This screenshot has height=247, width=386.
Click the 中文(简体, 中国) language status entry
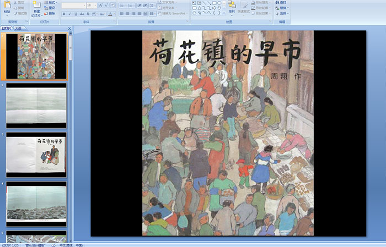pyautogui.click(x=71, y=245)
